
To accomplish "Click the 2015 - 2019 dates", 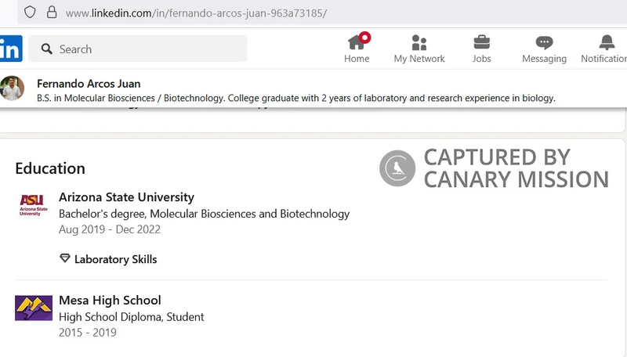I will click(x=88, y=333).
